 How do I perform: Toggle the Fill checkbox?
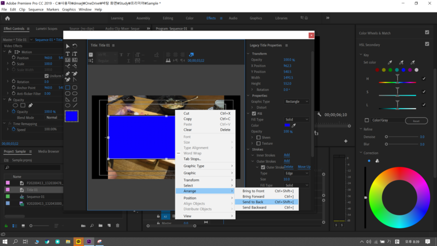pos(254,114)
